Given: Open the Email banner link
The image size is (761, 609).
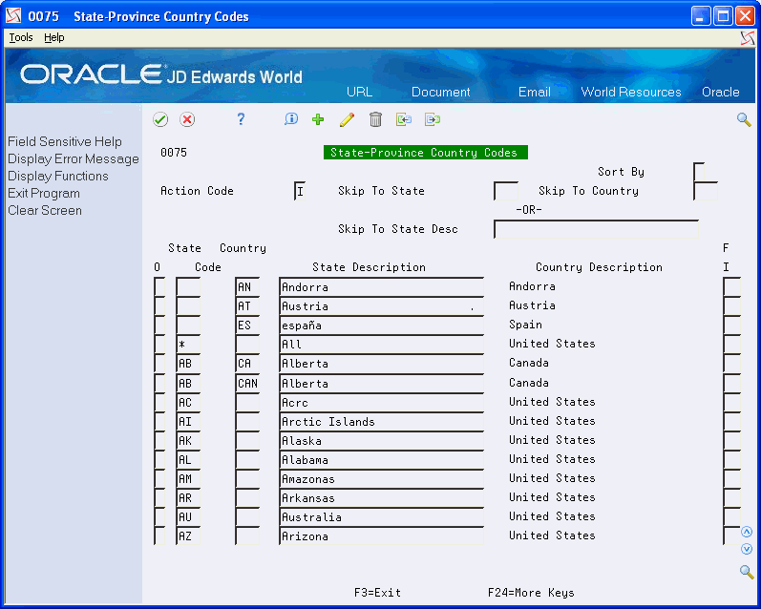Looking at the screenshot, I should (x=535, y=92).
